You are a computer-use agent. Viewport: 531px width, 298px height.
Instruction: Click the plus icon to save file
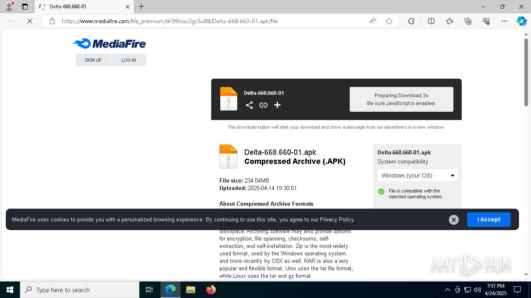pos(278,105)
